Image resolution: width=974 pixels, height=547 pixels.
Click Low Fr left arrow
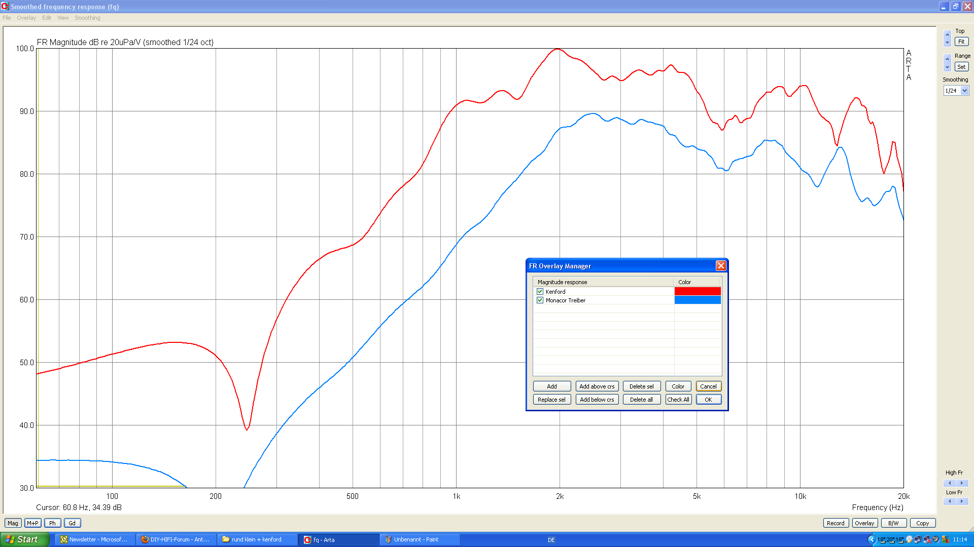[950, 501]
